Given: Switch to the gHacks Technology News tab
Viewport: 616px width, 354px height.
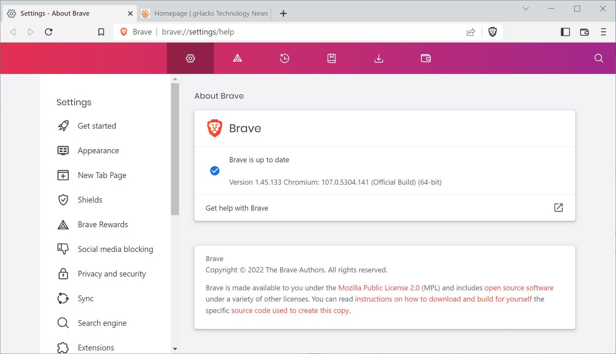Looking at the screenshot, I should click(205, 13).
